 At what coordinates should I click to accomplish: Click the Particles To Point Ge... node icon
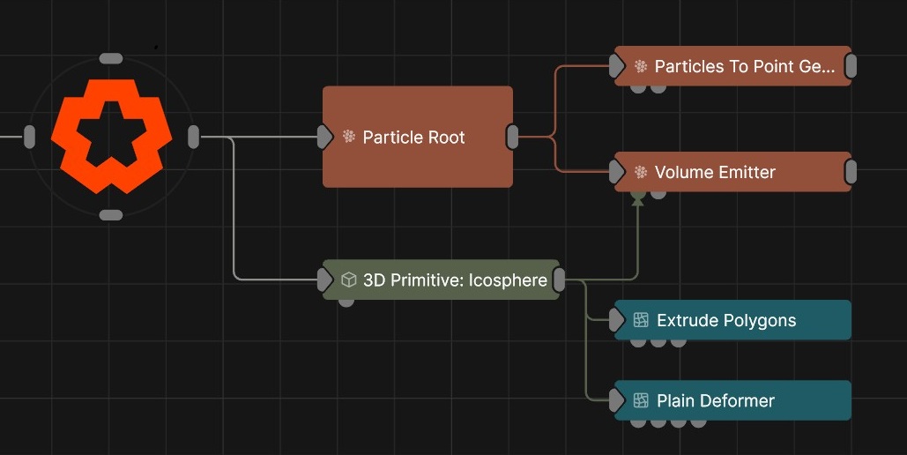point(641,66)
